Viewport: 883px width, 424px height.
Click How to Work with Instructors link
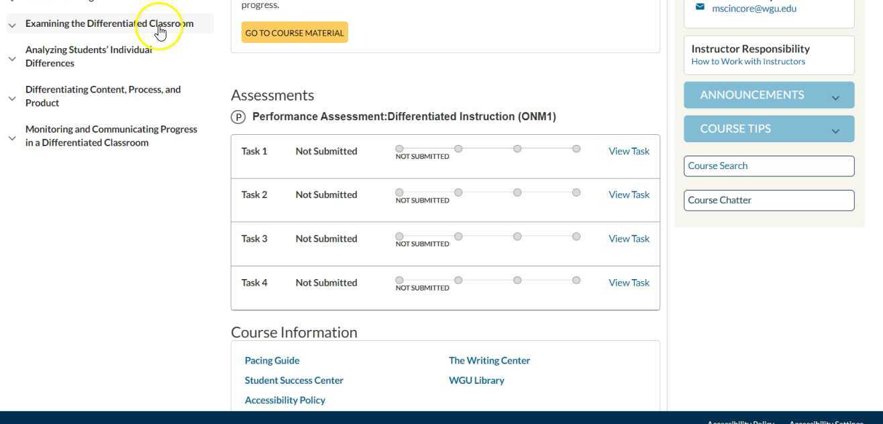(x=748, y=62)
